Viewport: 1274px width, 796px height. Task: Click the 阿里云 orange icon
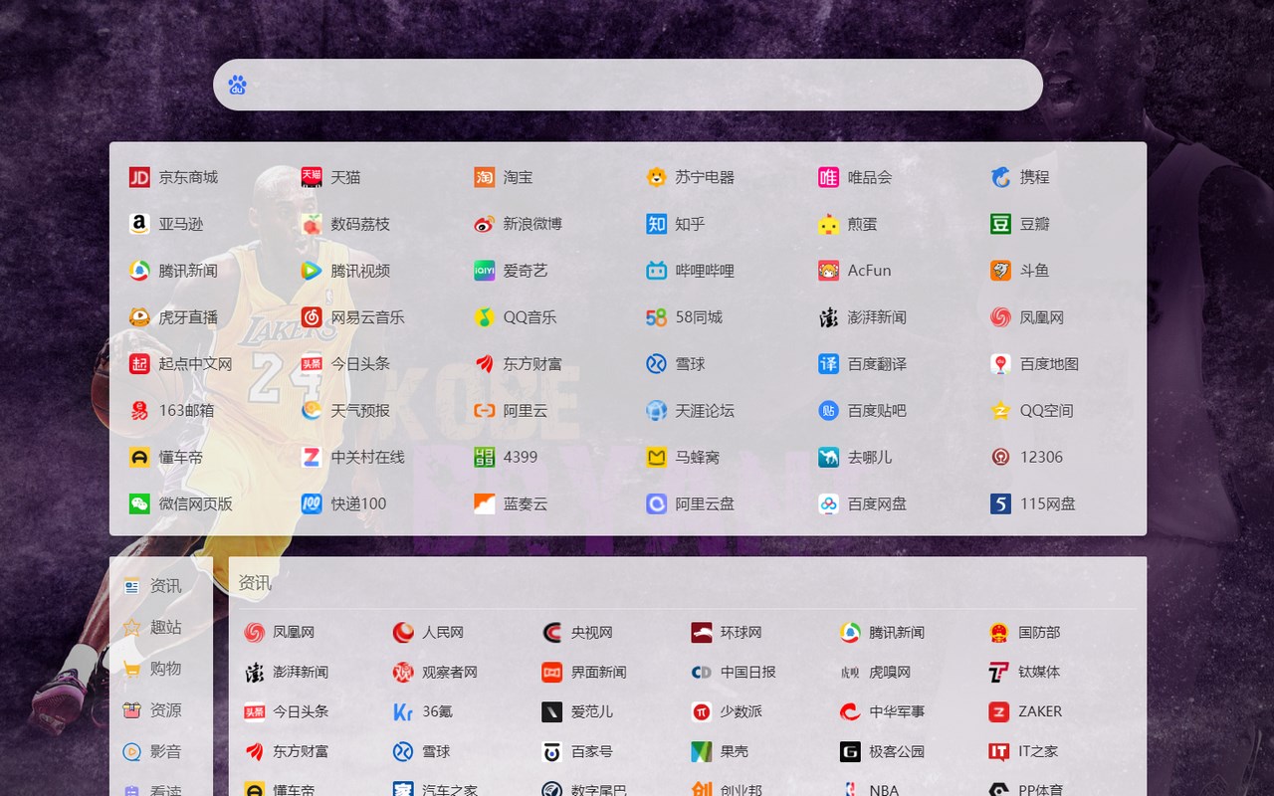pos(484,410)
